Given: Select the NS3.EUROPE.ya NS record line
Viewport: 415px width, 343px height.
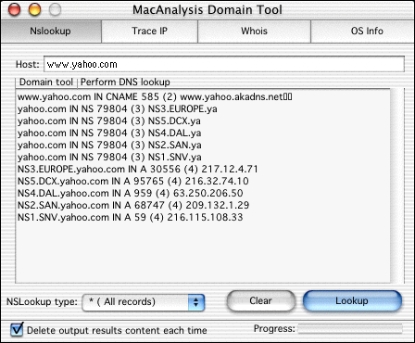Looking at the screenshot, I should pyautogui.click(x=118, y=109).
